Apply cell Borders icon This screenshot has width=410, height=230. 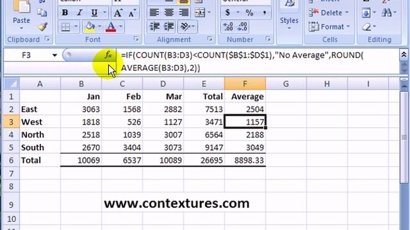pos(65,27)
